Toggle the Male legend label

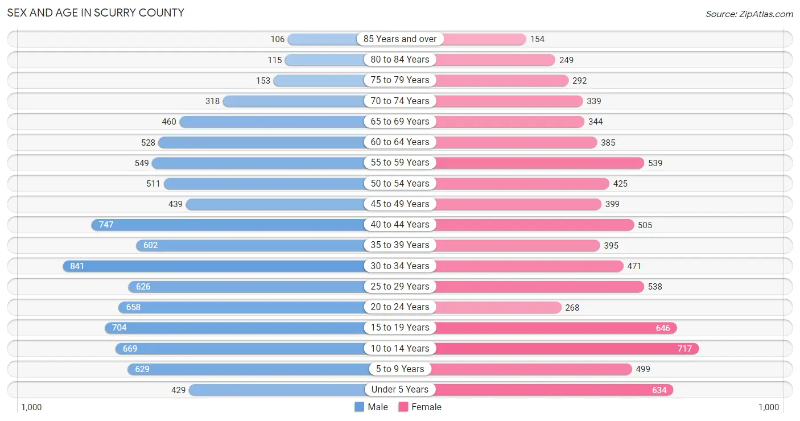point(378,407)
